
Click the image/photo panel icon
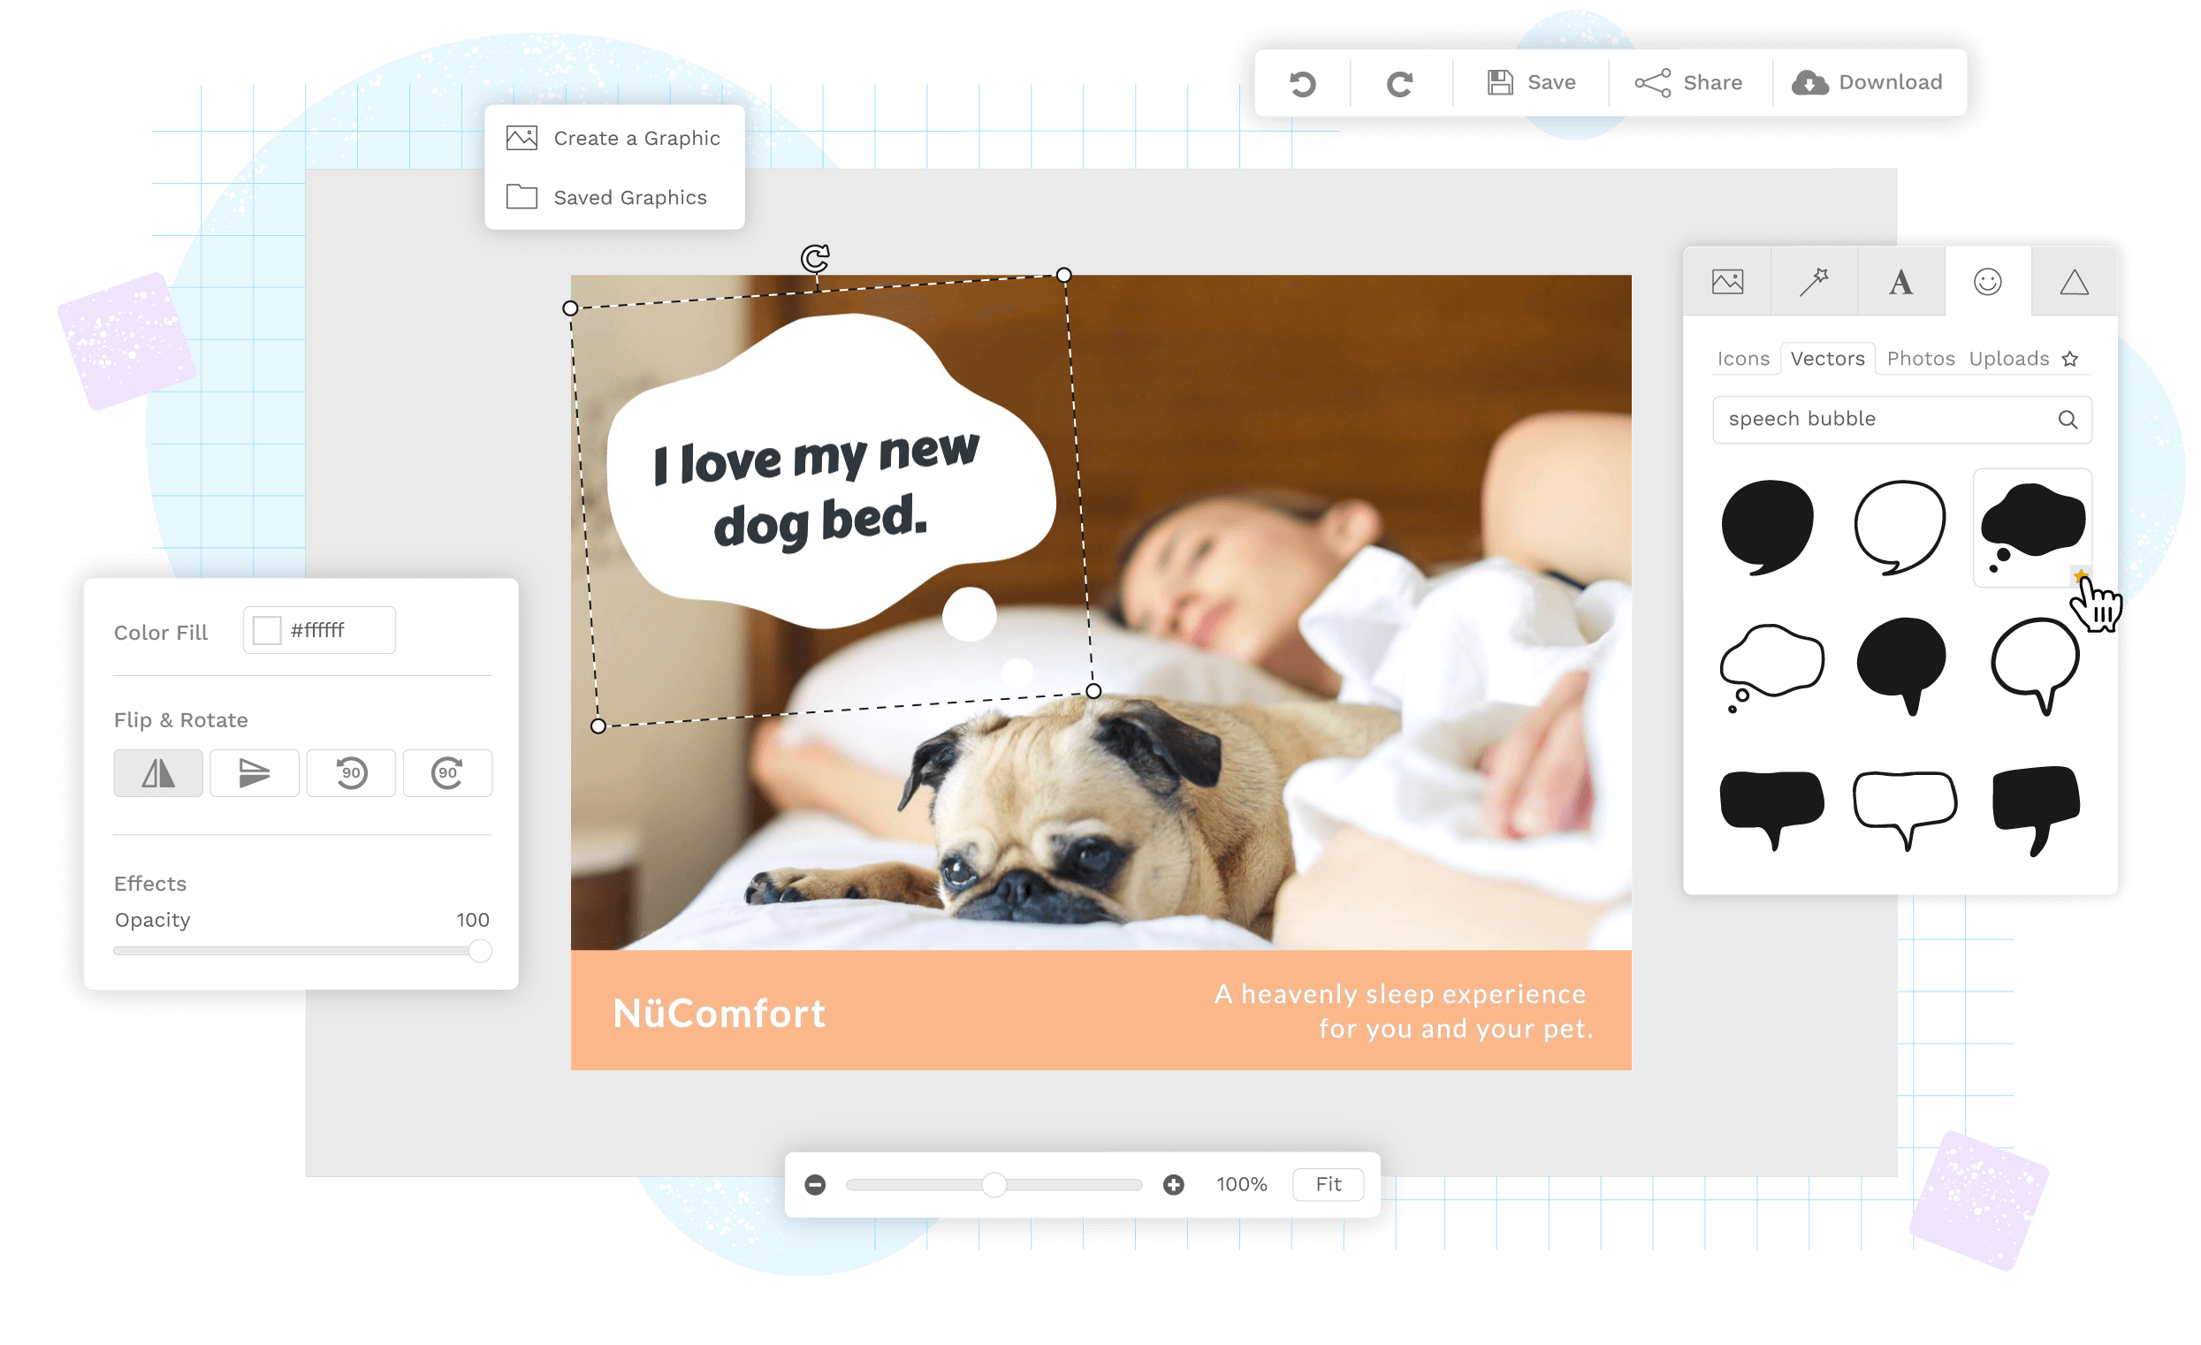click(1728, 283)
